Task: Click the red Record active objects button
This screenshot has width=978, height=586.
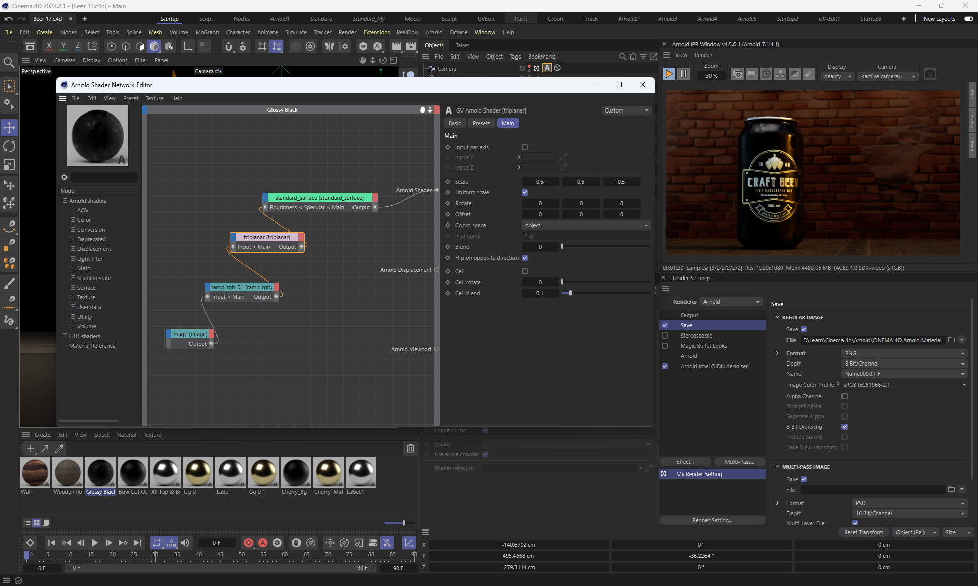Action: coord(249,543)
